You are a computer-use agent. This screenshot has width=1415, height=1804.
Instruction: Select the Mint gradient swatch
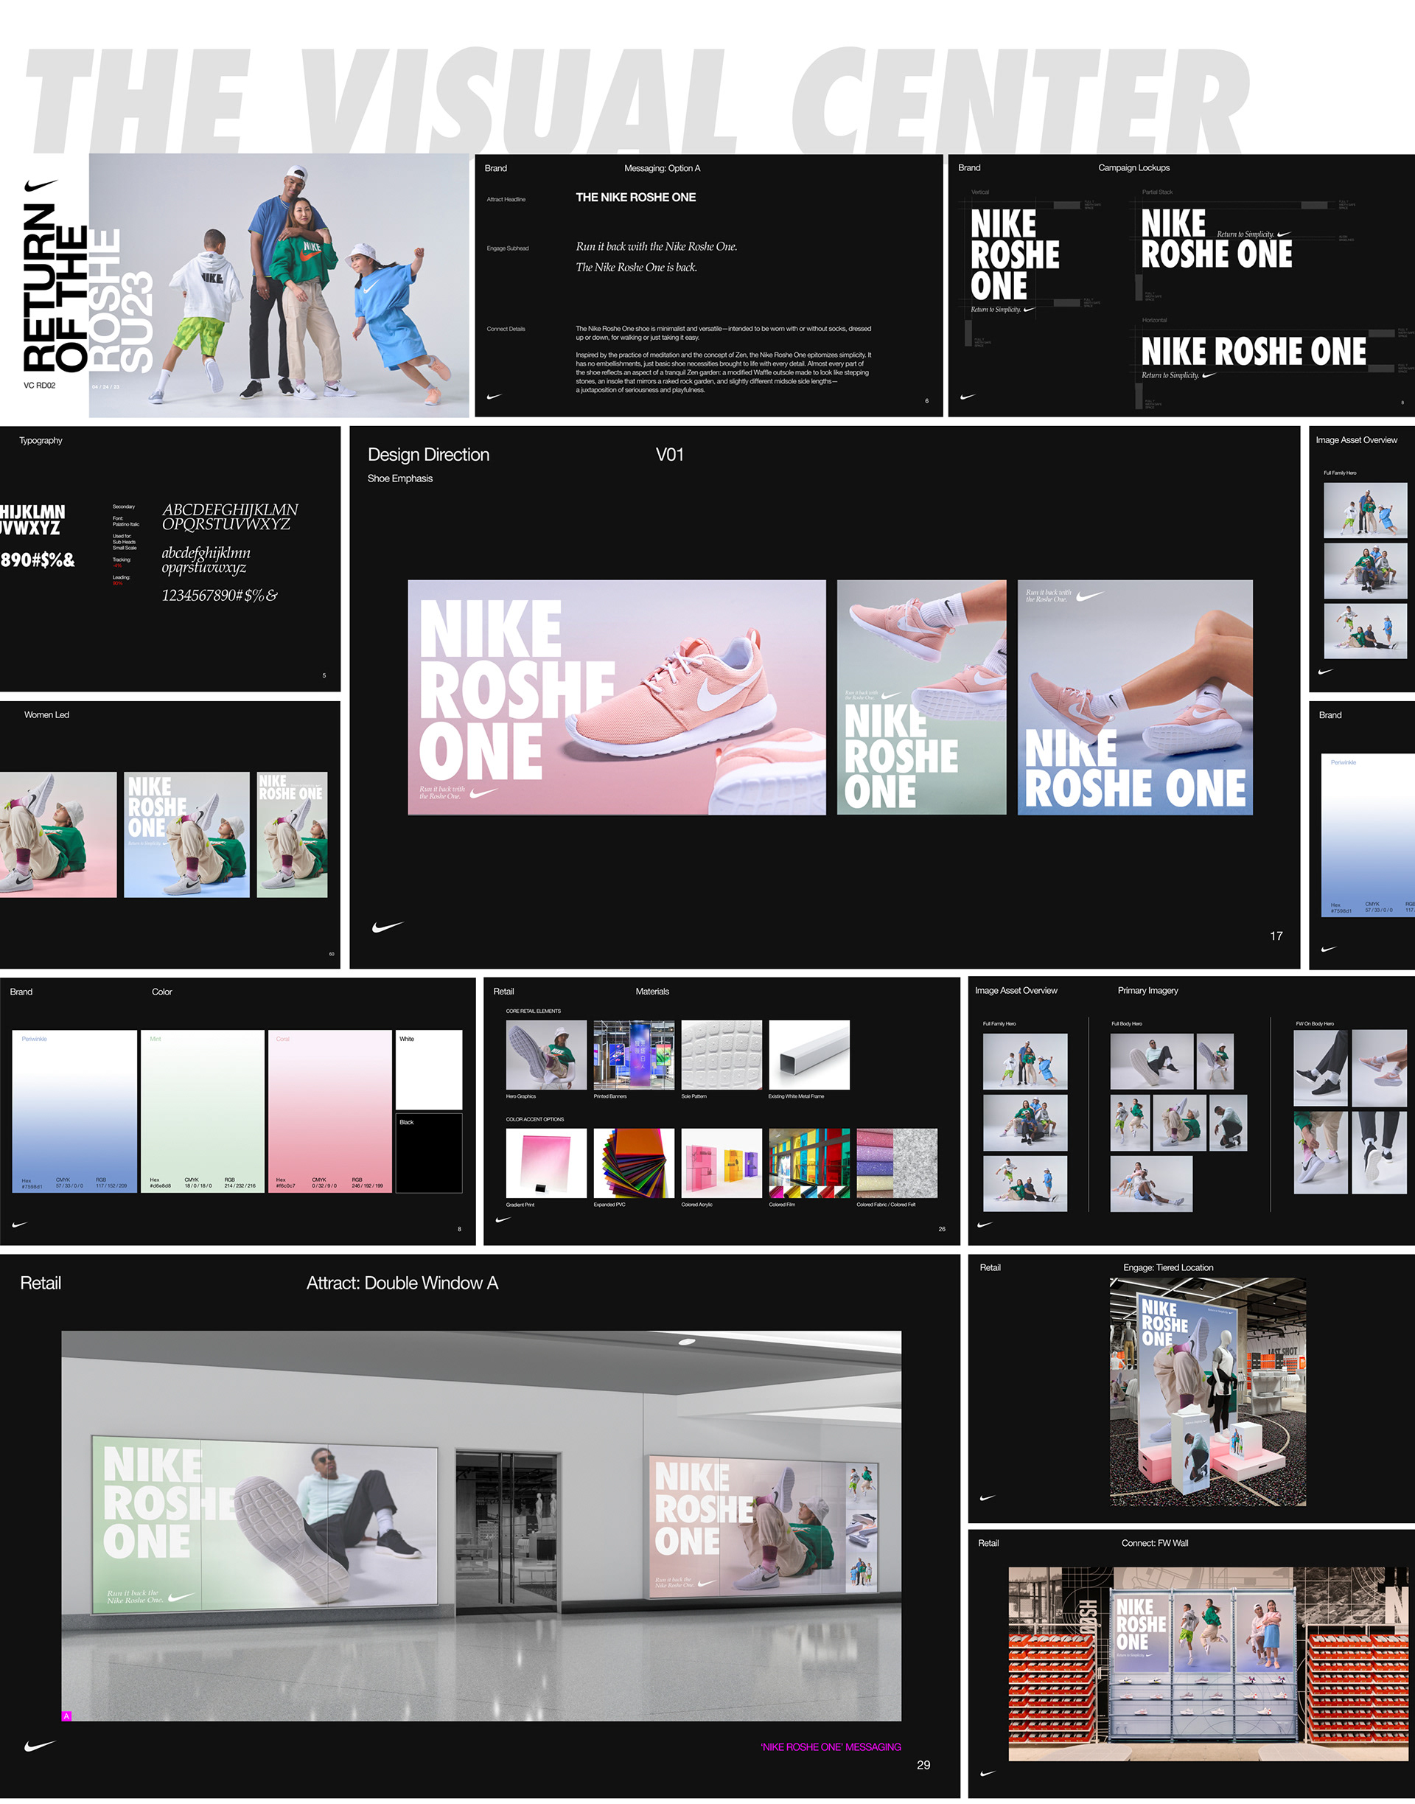[203, 1111]
